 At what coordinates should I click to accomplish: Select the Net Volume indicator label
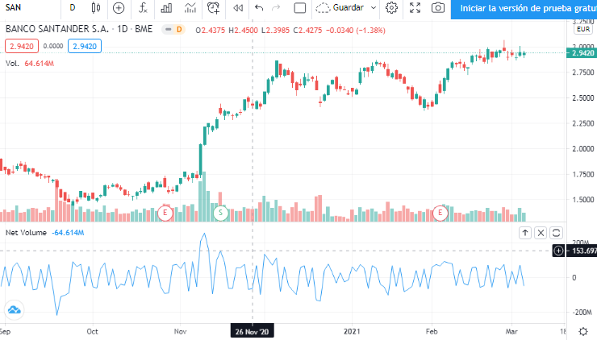[x=26, y=232]
